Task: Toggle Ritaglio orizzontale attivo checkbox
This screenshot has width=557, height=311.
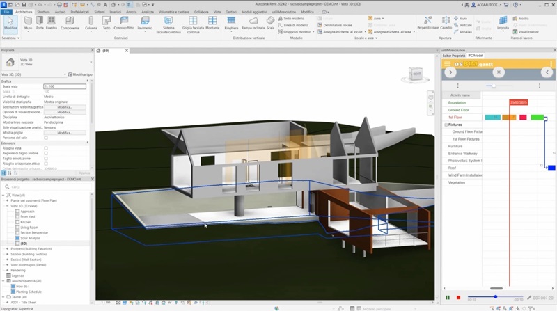Action: pos(46,164)
